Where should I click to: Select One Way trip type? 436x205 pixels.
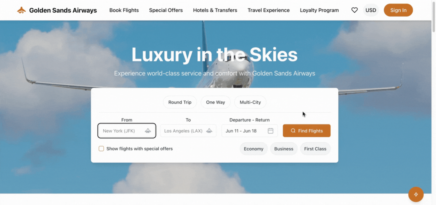[x=215, y=102]
